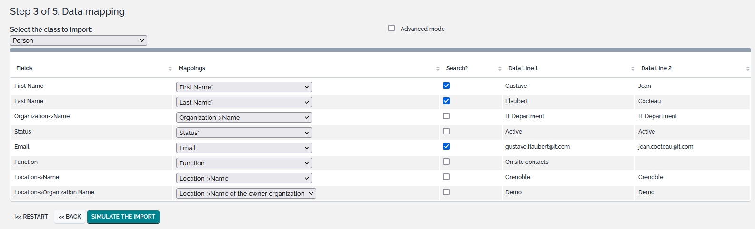The height and width of the screenshot is (229, 755).
Task: Uncheck Search for First Name row
Action: (446, 86)
